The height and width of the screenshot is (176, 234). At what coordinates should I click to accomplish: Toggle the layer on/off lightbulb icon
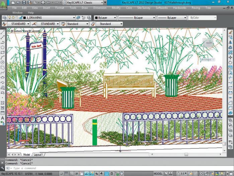(x=9, y=18)
